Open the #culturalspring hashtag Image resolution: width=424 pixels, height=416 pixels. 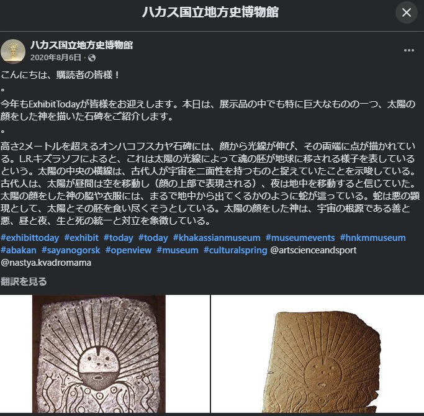coord(235,250)
